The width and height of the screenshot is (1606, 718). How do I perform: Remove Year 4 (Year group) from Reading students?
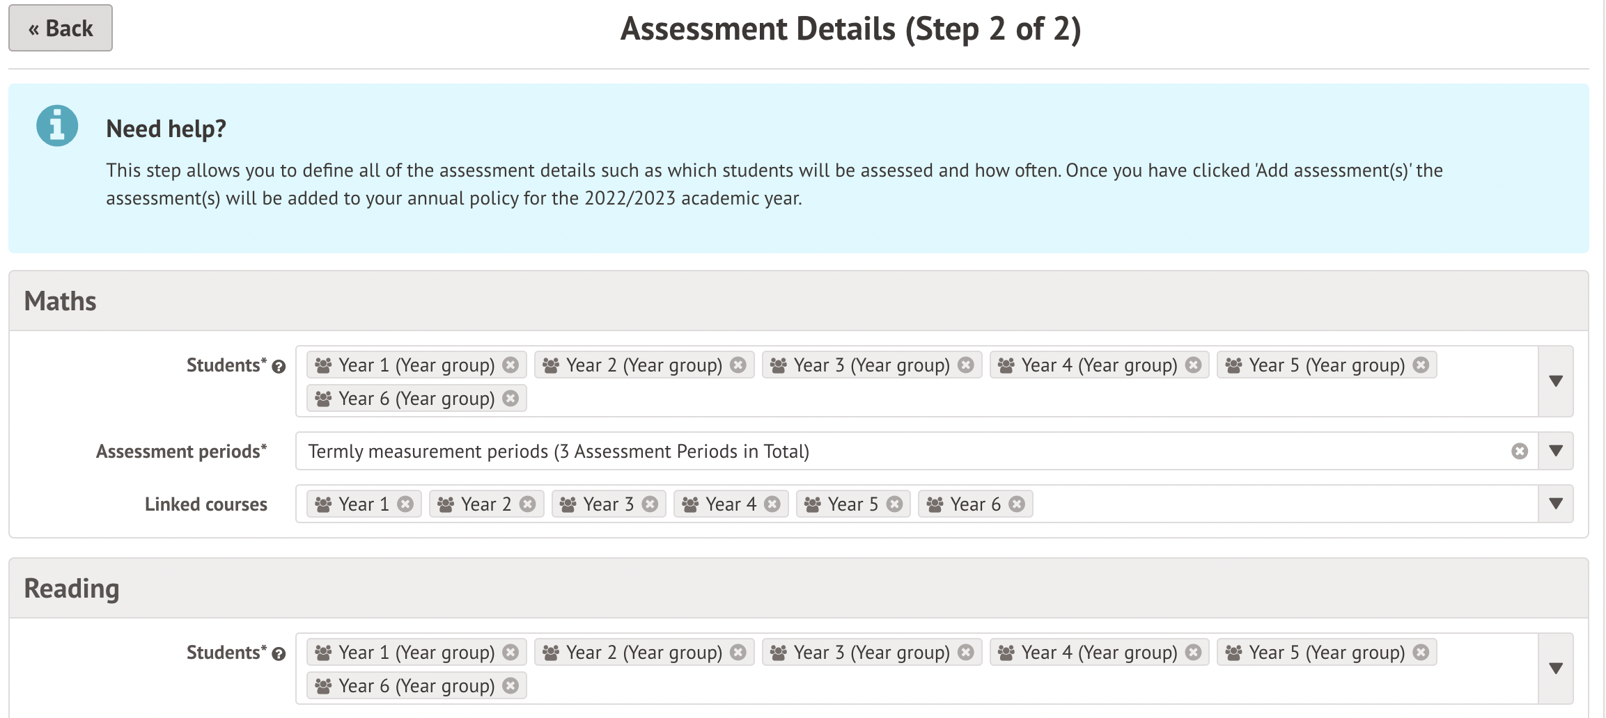tap(1194, 653)
